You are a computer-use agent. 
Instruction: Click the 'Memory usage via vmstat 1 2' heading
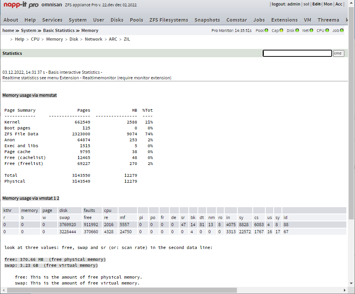click(x=31, y=198)
